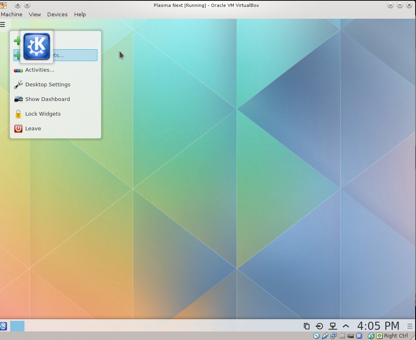The height and width of the screenshot is (340, 416).
Task: Click the shared folders status icon
Action: point(342,336)
